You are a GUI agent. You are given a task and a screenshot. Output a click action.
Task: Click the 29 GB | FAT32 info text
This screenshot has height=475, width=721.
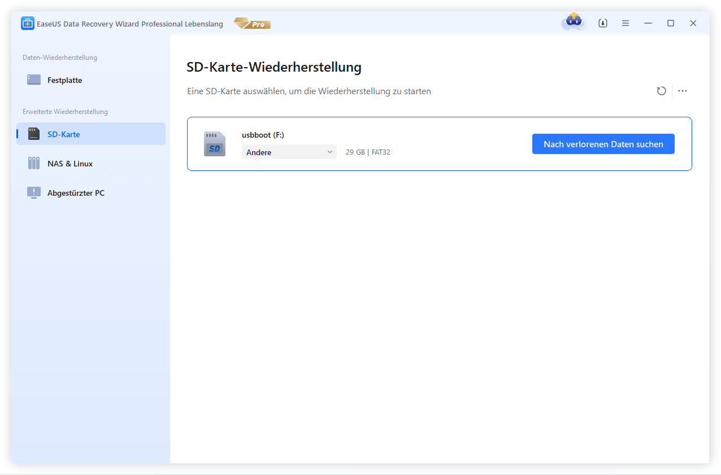[x=368, y=152]
